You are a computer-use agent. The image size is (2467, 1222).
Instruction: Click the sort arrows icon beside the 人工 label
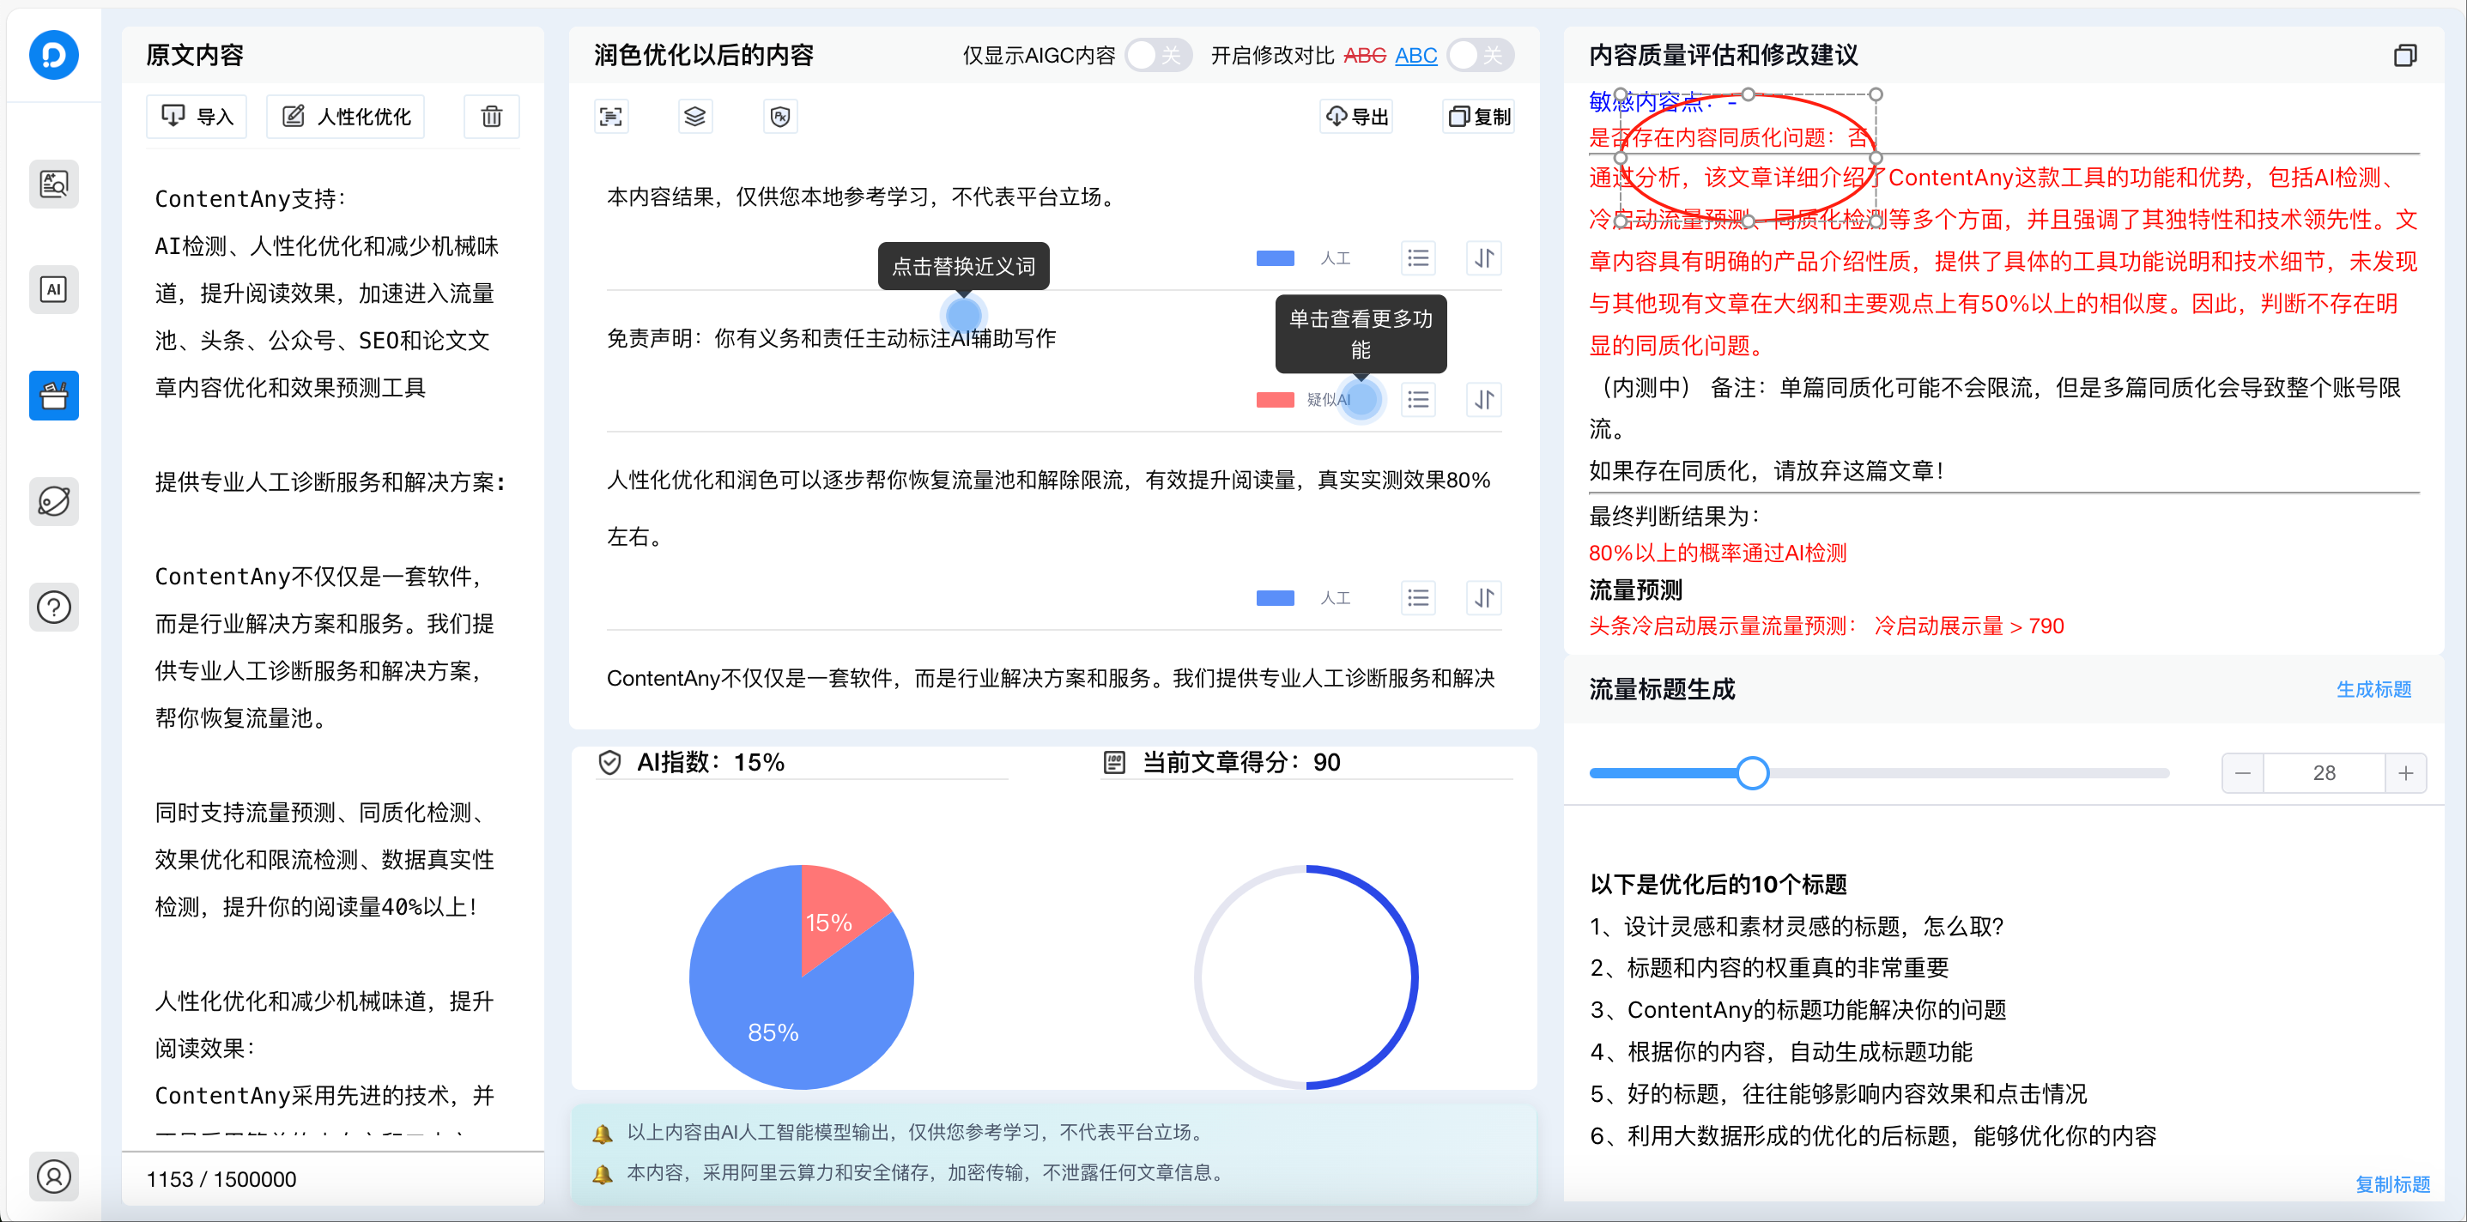(x=1483, y=257)
